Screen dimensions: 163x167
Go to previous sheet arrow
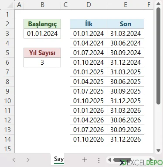coord(14,160)
